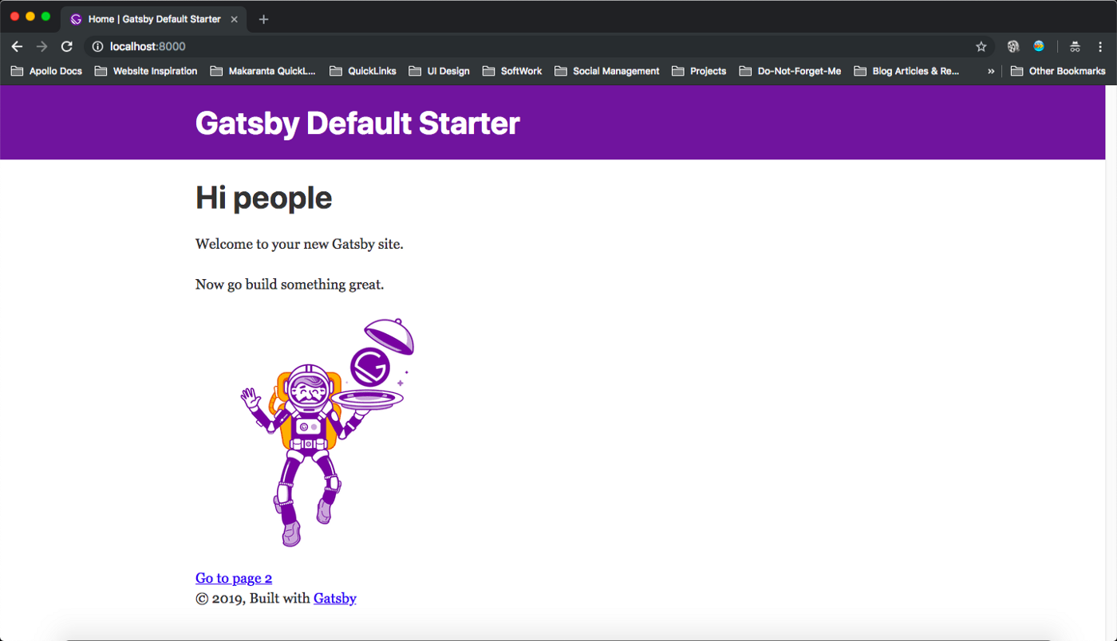Click the Gatsby astronaut image

click(x=327, y=431)
